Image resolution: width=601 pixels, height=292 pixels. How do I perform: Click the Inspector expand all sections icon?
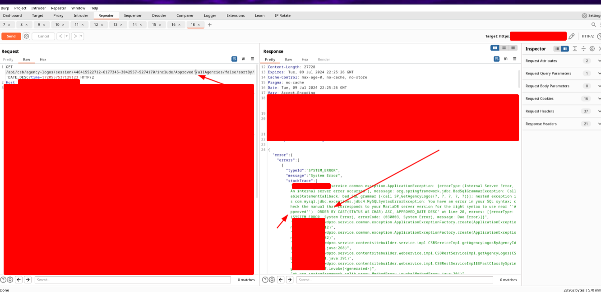click(x=575, y=49)
